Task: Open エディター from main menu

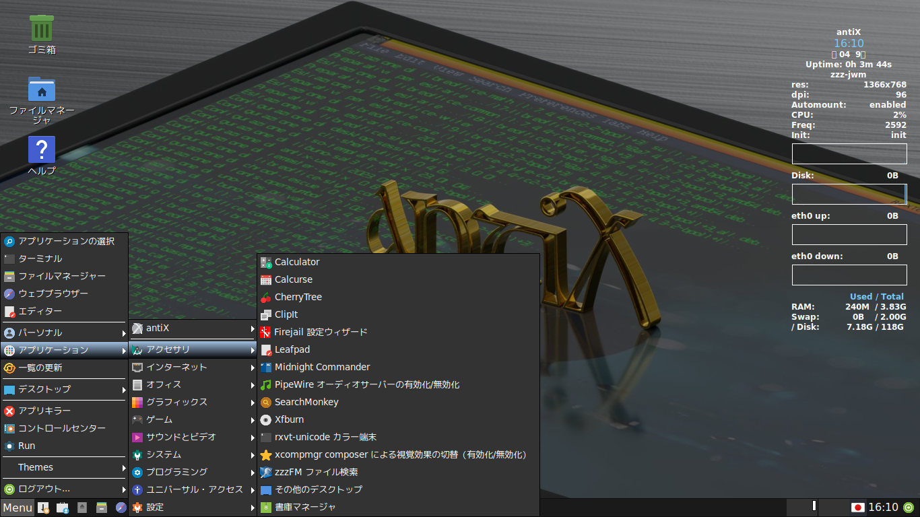Action: click(x=65, y=311)
